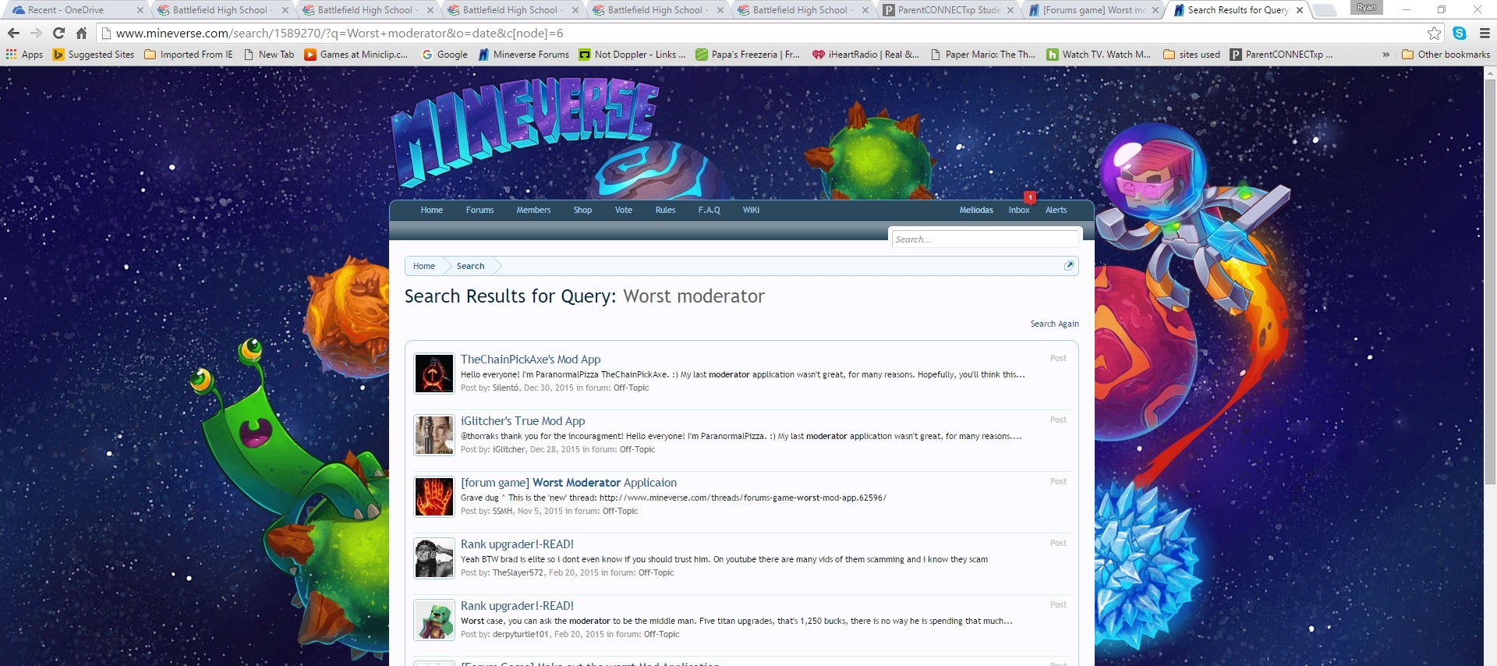Open the Members navigation menu item

(x=533, y=210)
